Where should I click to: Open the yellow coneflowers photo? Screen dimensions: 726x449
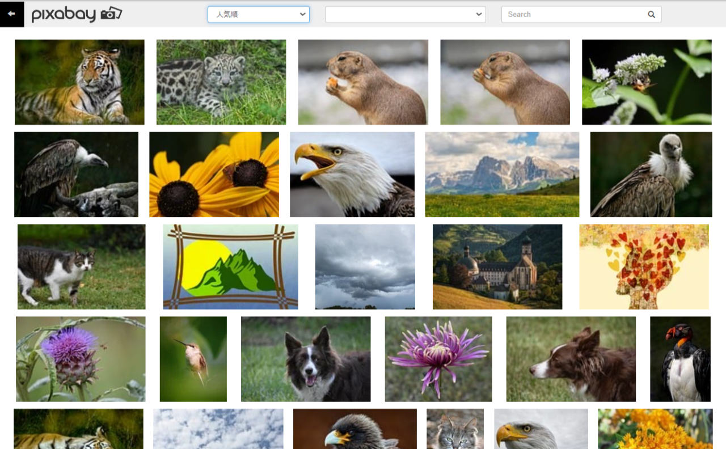click(214, 175)
